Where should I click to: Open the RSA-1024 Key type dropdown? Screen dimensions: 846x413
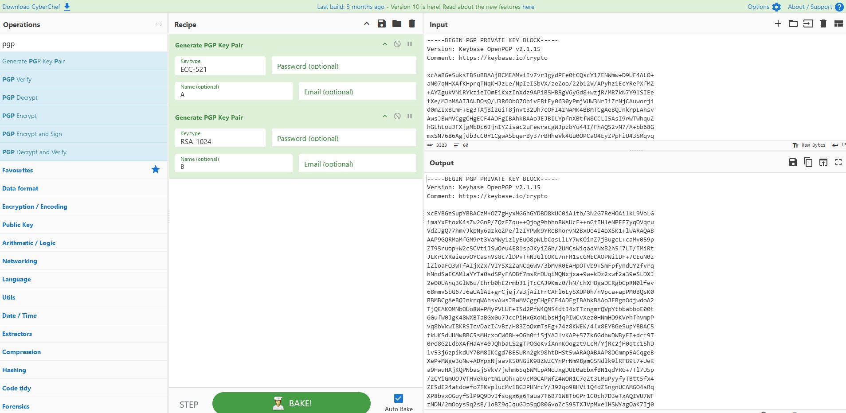click(x=220, y=138)
